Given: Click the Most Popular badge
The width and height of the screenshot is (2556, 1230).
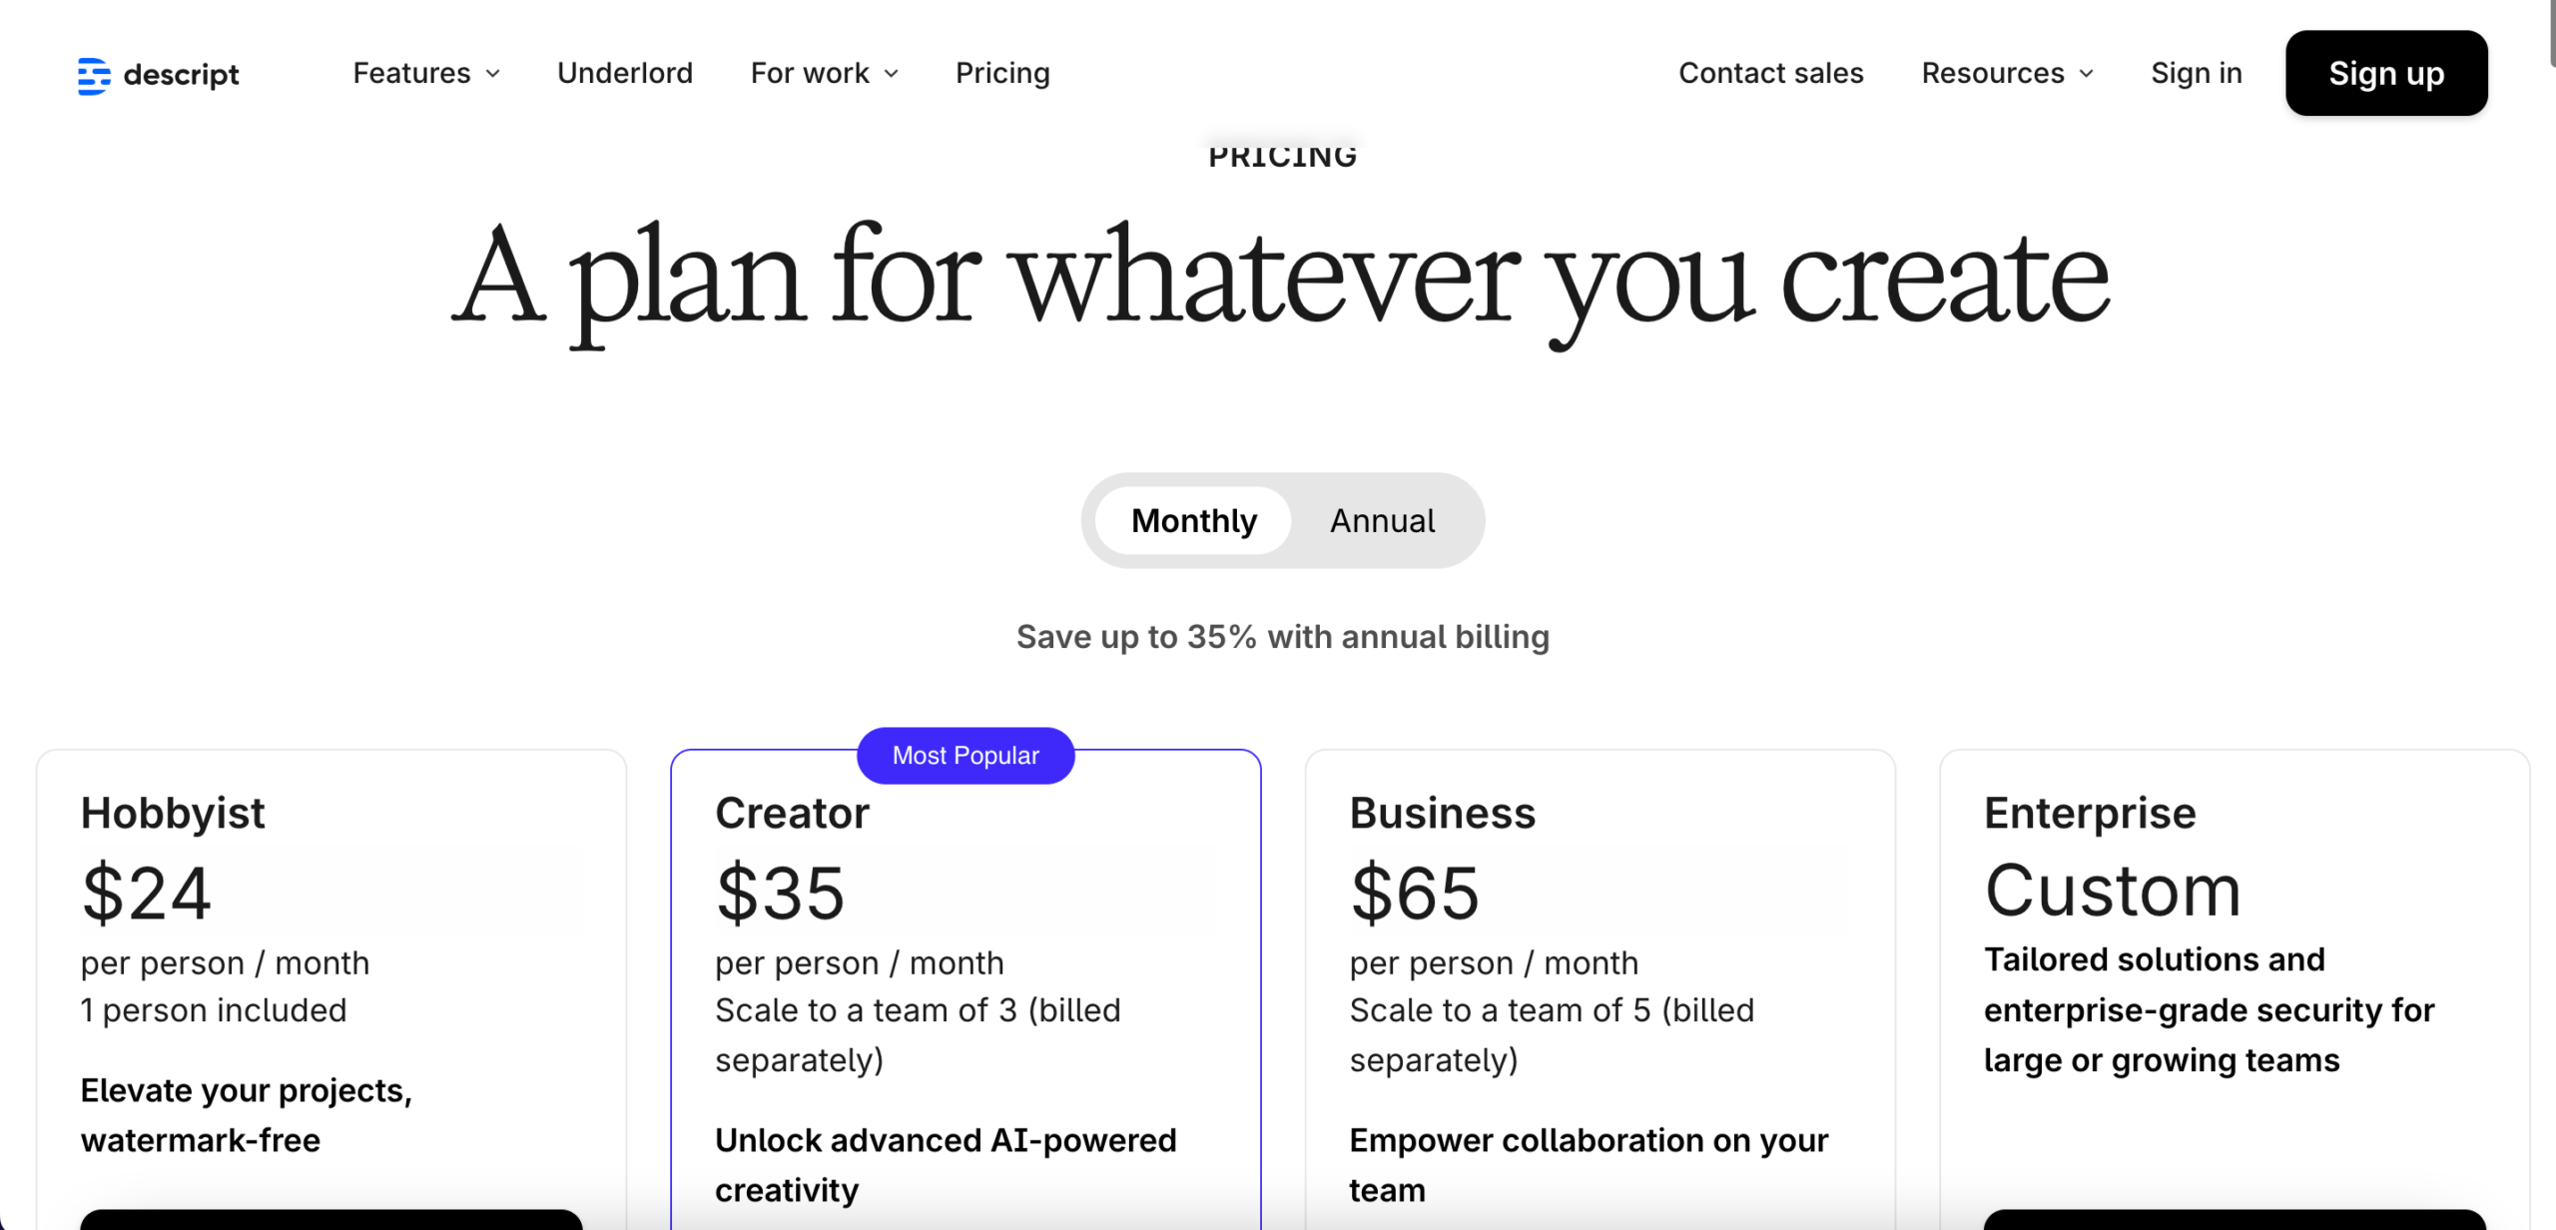Looking at the screenshot, I should [x=964, y=756].
